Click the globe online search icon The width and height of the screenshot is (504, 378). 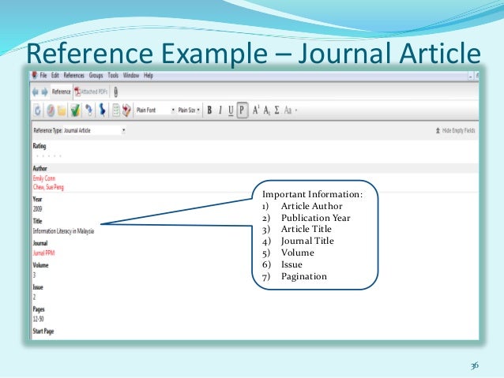coord(51,110)
